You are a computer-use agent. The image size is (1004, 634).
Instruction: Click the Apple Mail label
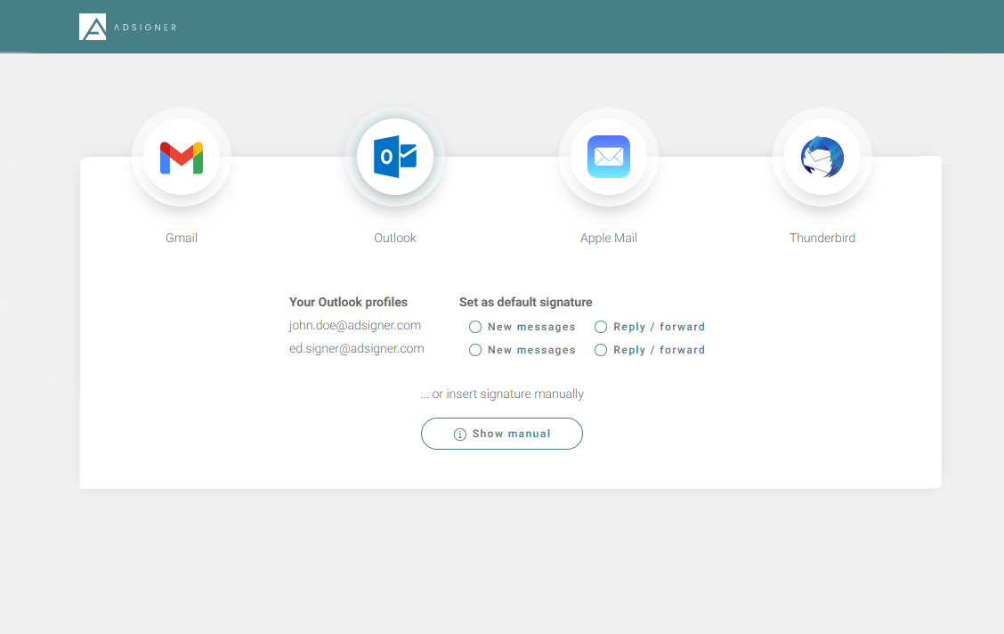[608, 239]
